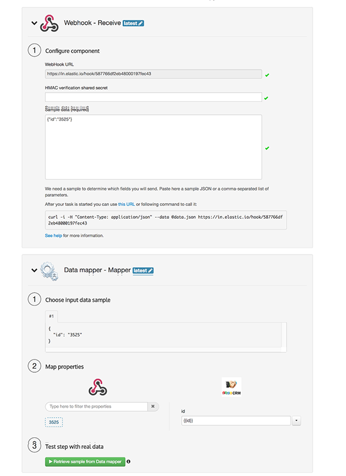This screenshot has height=476, width=346.
Task: Collapse the Webhook - Receive section
Action: (34, 24)
